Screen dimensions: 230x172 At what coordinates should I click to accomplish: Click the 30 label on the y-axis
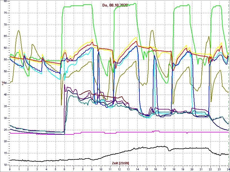tap(5, 118)
